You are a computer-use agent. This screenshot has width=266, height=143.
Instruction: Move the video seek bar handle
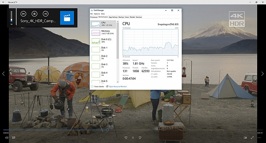107,130
